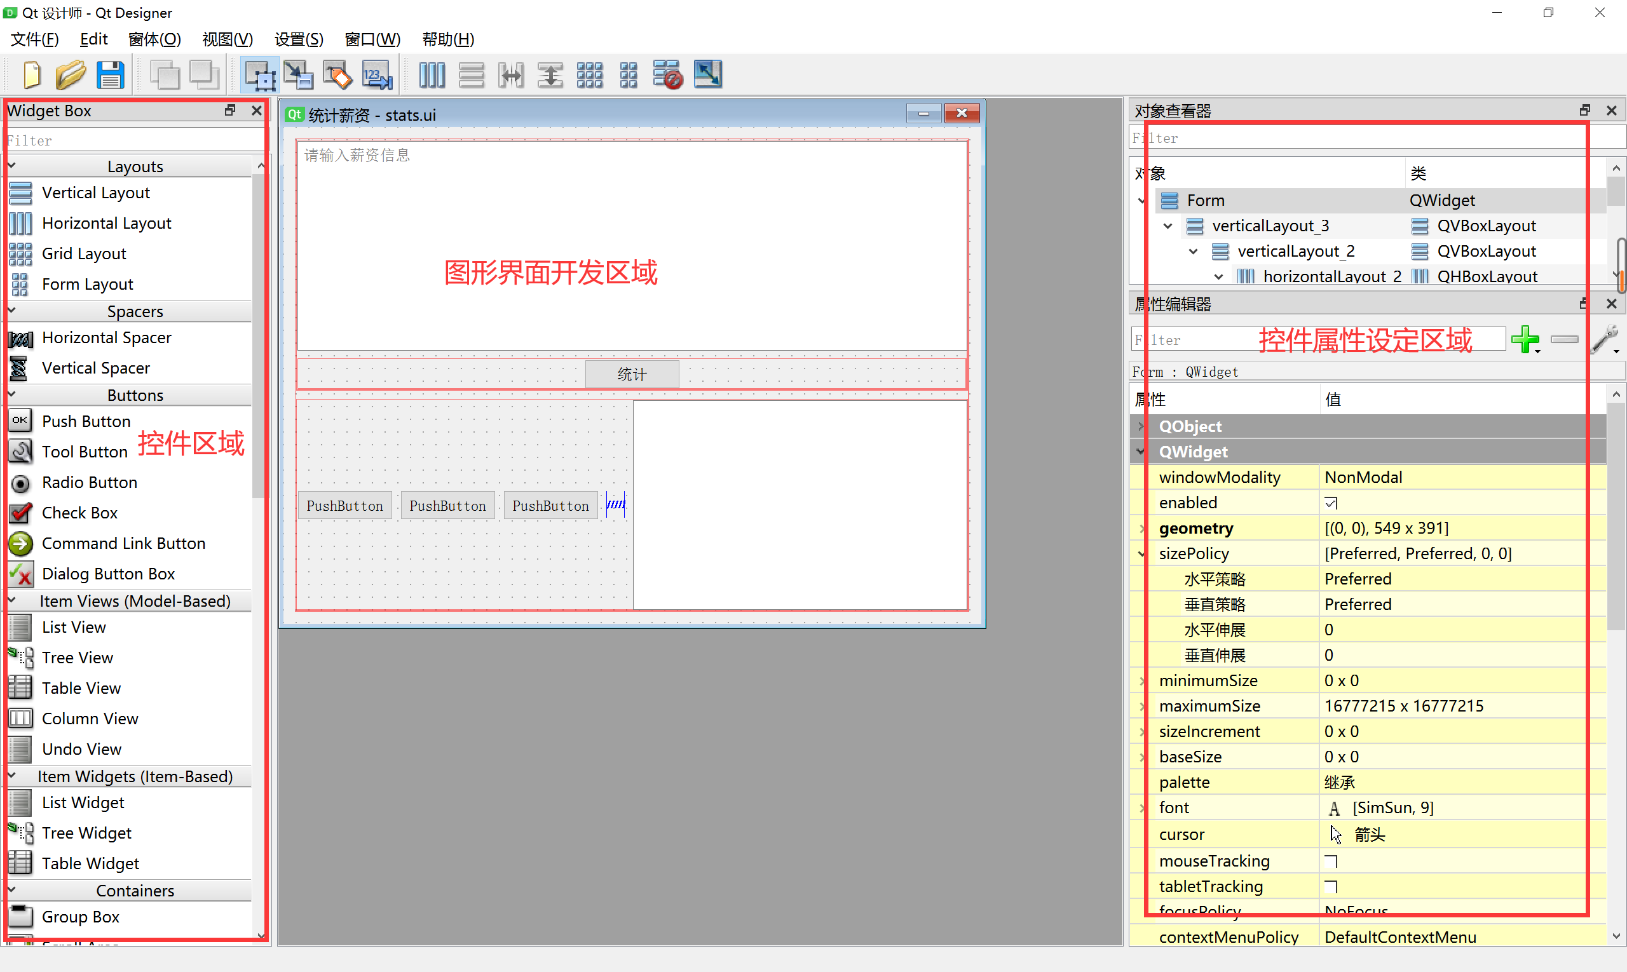
Task: Toggle the tabletTracking property checkbox
Action: (1330, 887)
